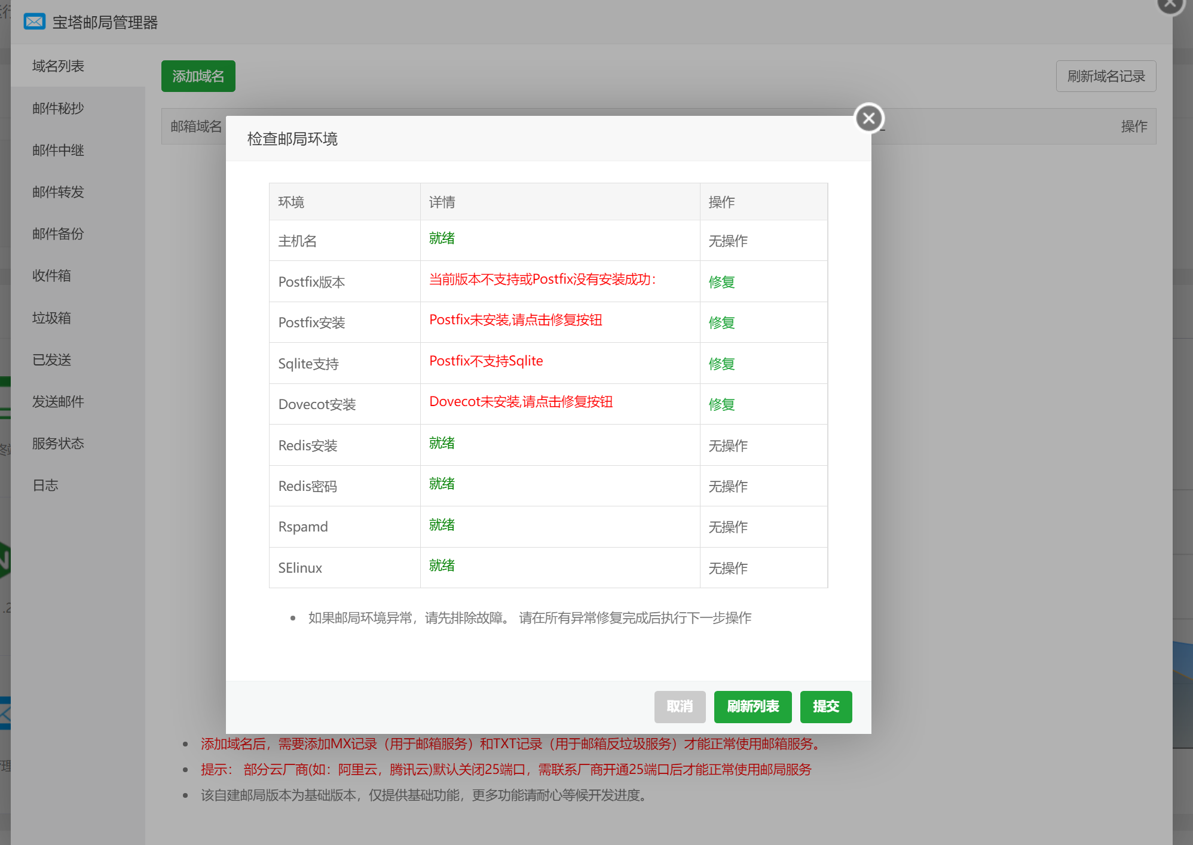Click the 添加域名 button
The image size is (1193, 845).
(x=198, y=76)
